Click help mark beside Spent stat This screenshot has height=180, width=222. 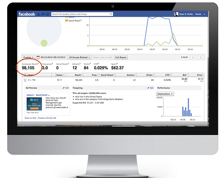tap(117, 64)
